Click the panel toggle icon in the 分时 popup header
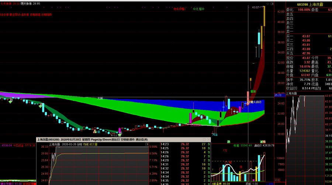The width and height of the screenshot is (332, 185). (146, 144)
